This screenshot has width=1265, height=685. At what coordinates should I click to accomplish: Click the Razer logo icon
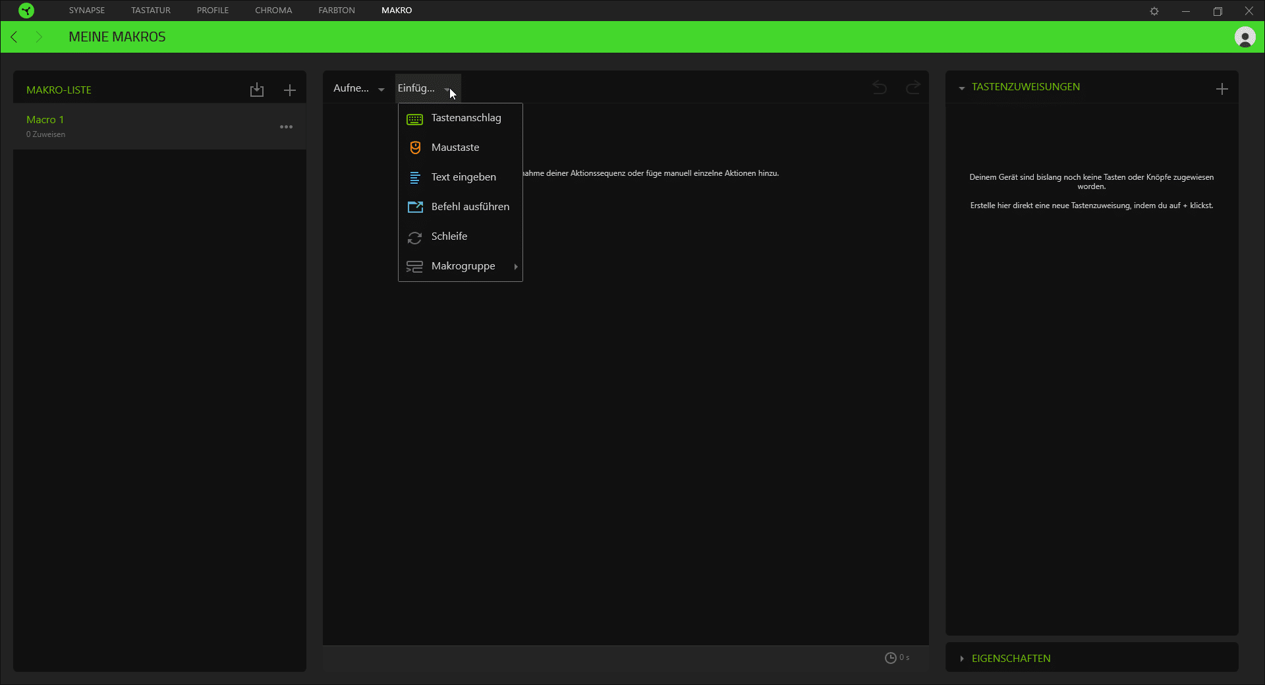[26, 11]
